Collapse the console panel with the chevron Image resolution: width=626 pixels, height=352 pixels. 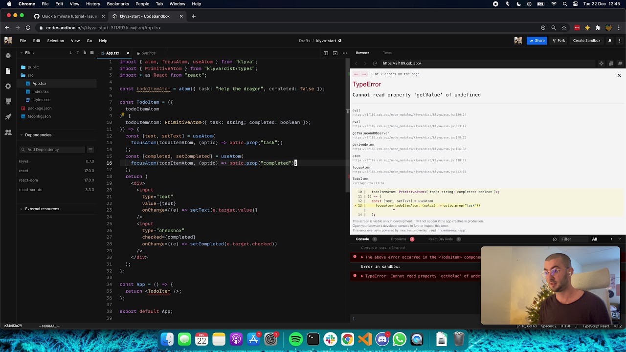point(620,239)
